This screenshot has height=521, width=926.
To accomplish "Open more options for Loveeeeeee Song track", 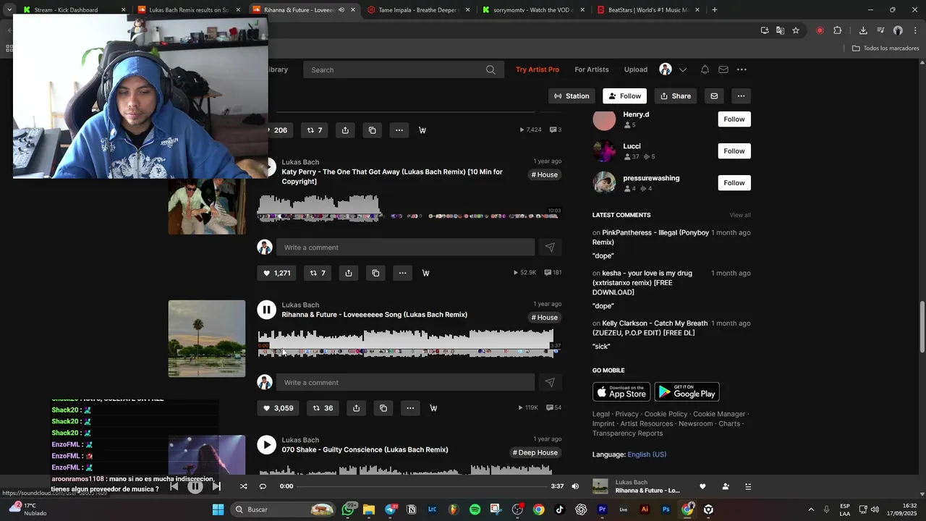I will [410, 408].
